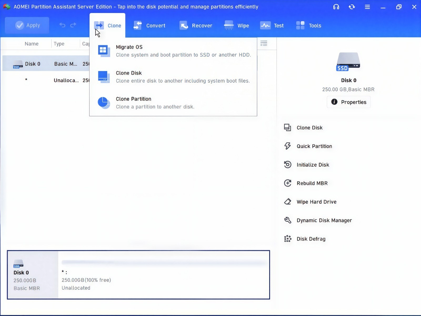Click the Tools grid icon
The image size is (421, 316).
(300, 25)
